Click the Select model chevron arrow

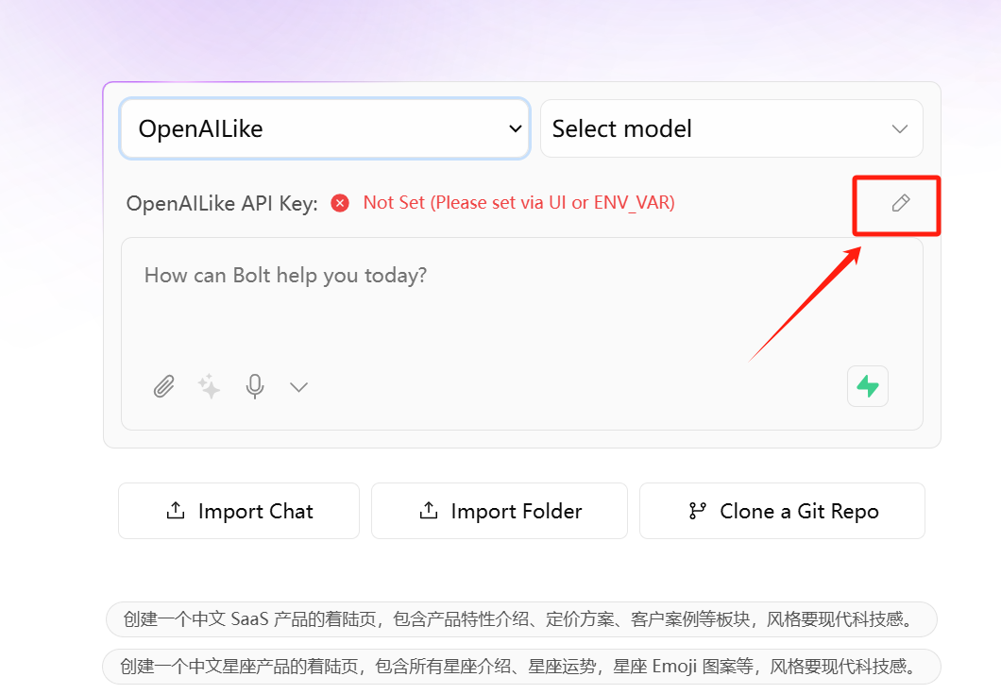pyautogui.click(x=900, y=129)
